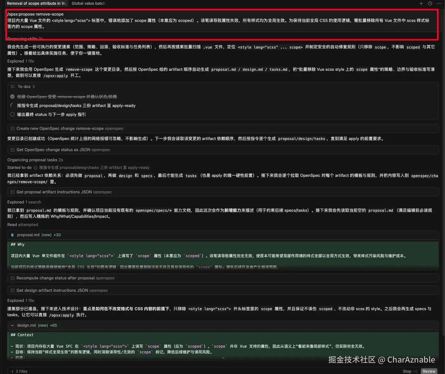Image resolution: width=445 pixels, height=374 pixels.
Task: Expand Explored 1 file row above OpenSpec paragraph
Action: tap(21, 61)
